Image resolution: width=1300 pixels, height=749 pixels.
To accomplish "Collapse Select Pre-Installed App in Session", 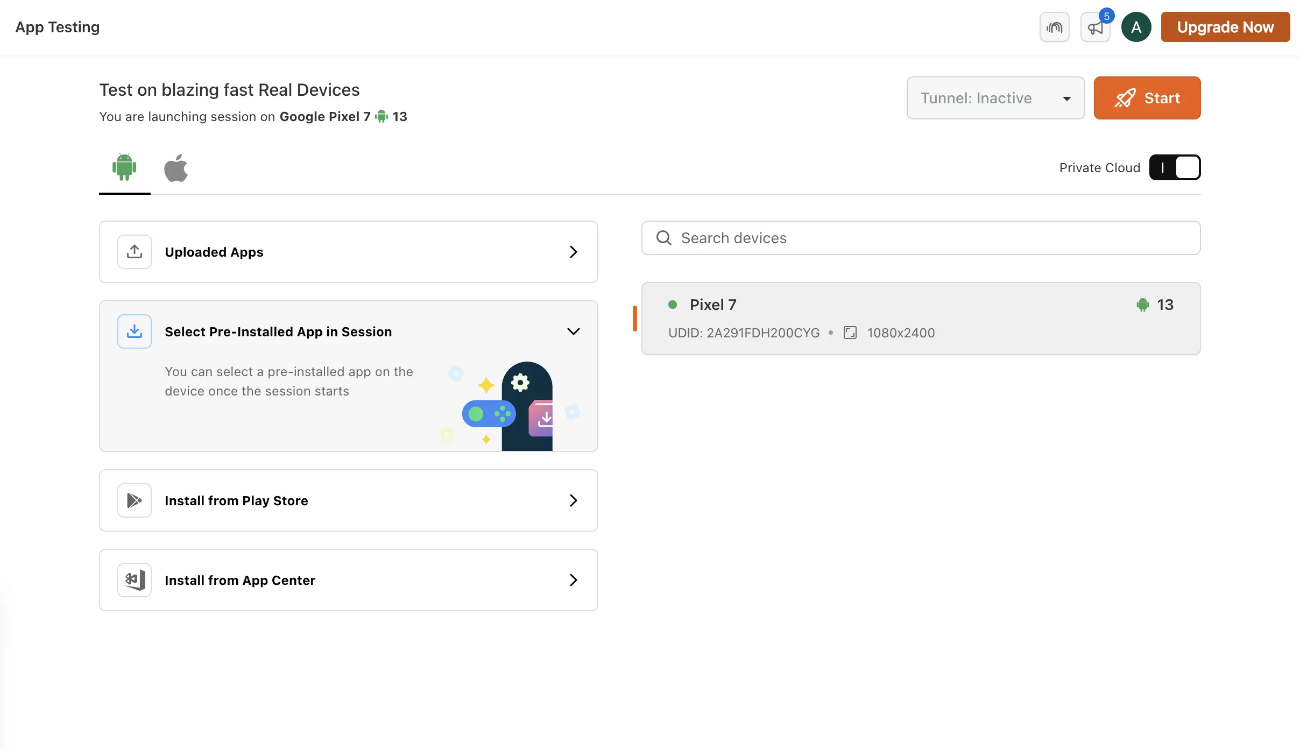I will (x=573, y=331).
